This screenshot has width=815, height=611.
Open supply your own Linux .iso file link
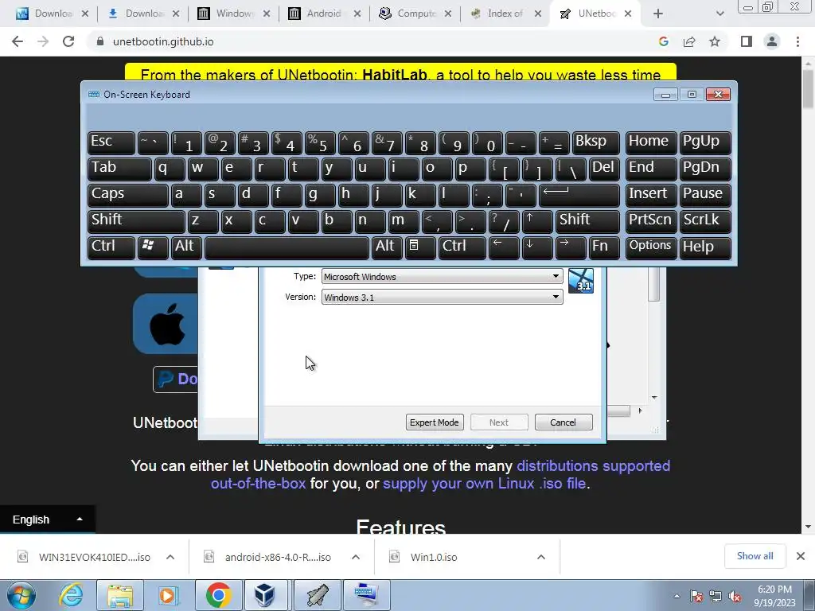coord(484,483)
